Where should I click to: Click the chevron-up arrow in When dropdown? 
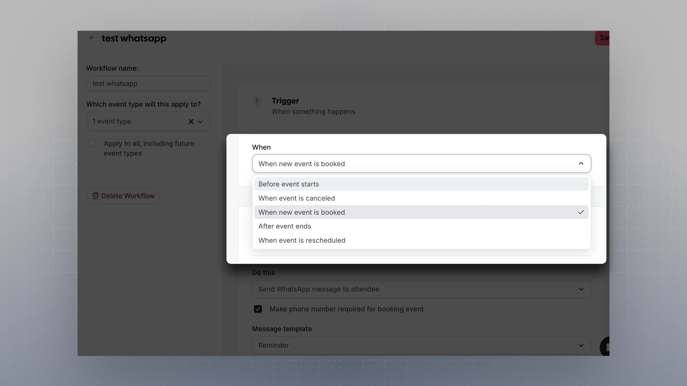[581, 164]
